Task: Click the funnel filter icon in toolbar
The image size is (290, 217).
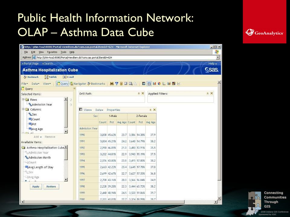Action: [117, 83]
